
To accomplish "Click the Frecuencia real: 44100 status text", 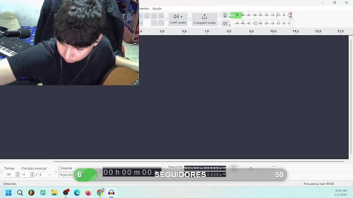I will [319, 184].
